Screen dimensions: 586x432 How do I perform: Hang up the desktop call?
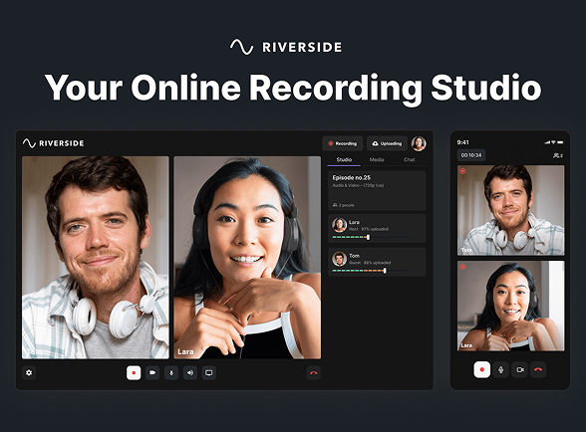pyautogui.click(x=314, y=372)
